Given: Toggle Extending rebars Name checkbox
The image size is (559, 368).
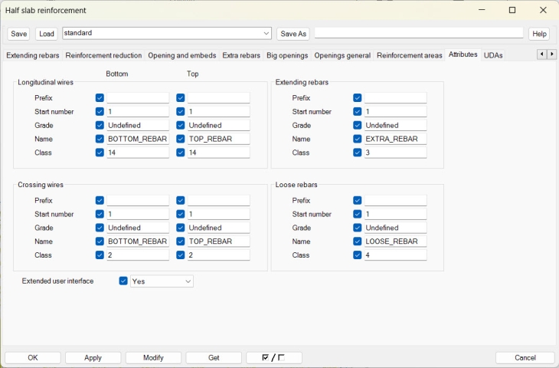Looking at the screenshot, I should tap(357, 139).
